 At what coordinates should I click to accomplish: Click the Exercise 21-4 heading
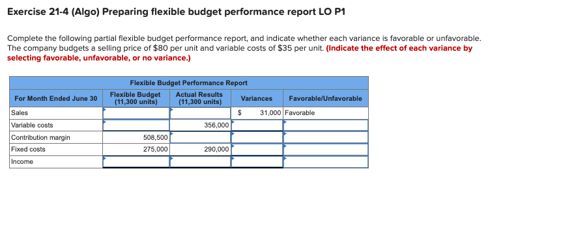(x=177, y=12)
